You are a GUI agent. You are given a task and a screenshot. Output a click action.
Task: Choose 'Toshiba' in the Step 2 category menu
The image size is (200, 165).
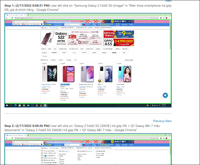tap(61, 156)
